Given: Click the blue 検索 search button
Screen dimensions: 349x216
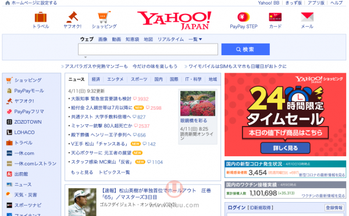Looking at the screenshot, I should point(245,49).
